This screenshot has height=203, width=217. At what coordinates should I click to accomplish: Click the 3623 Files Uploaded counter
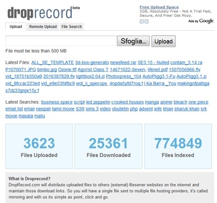(x=39, y=146)
